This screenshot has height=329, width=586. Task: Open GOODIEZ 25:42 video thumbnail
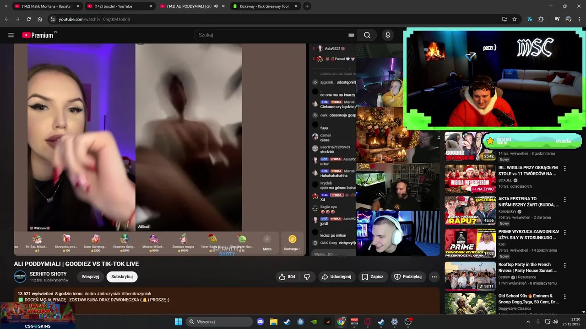(x=470, y=146)
